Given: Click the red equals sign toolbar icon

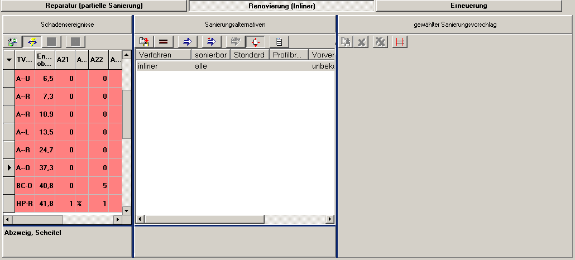Looking at the screenshot, I should [x=163, y=42].
